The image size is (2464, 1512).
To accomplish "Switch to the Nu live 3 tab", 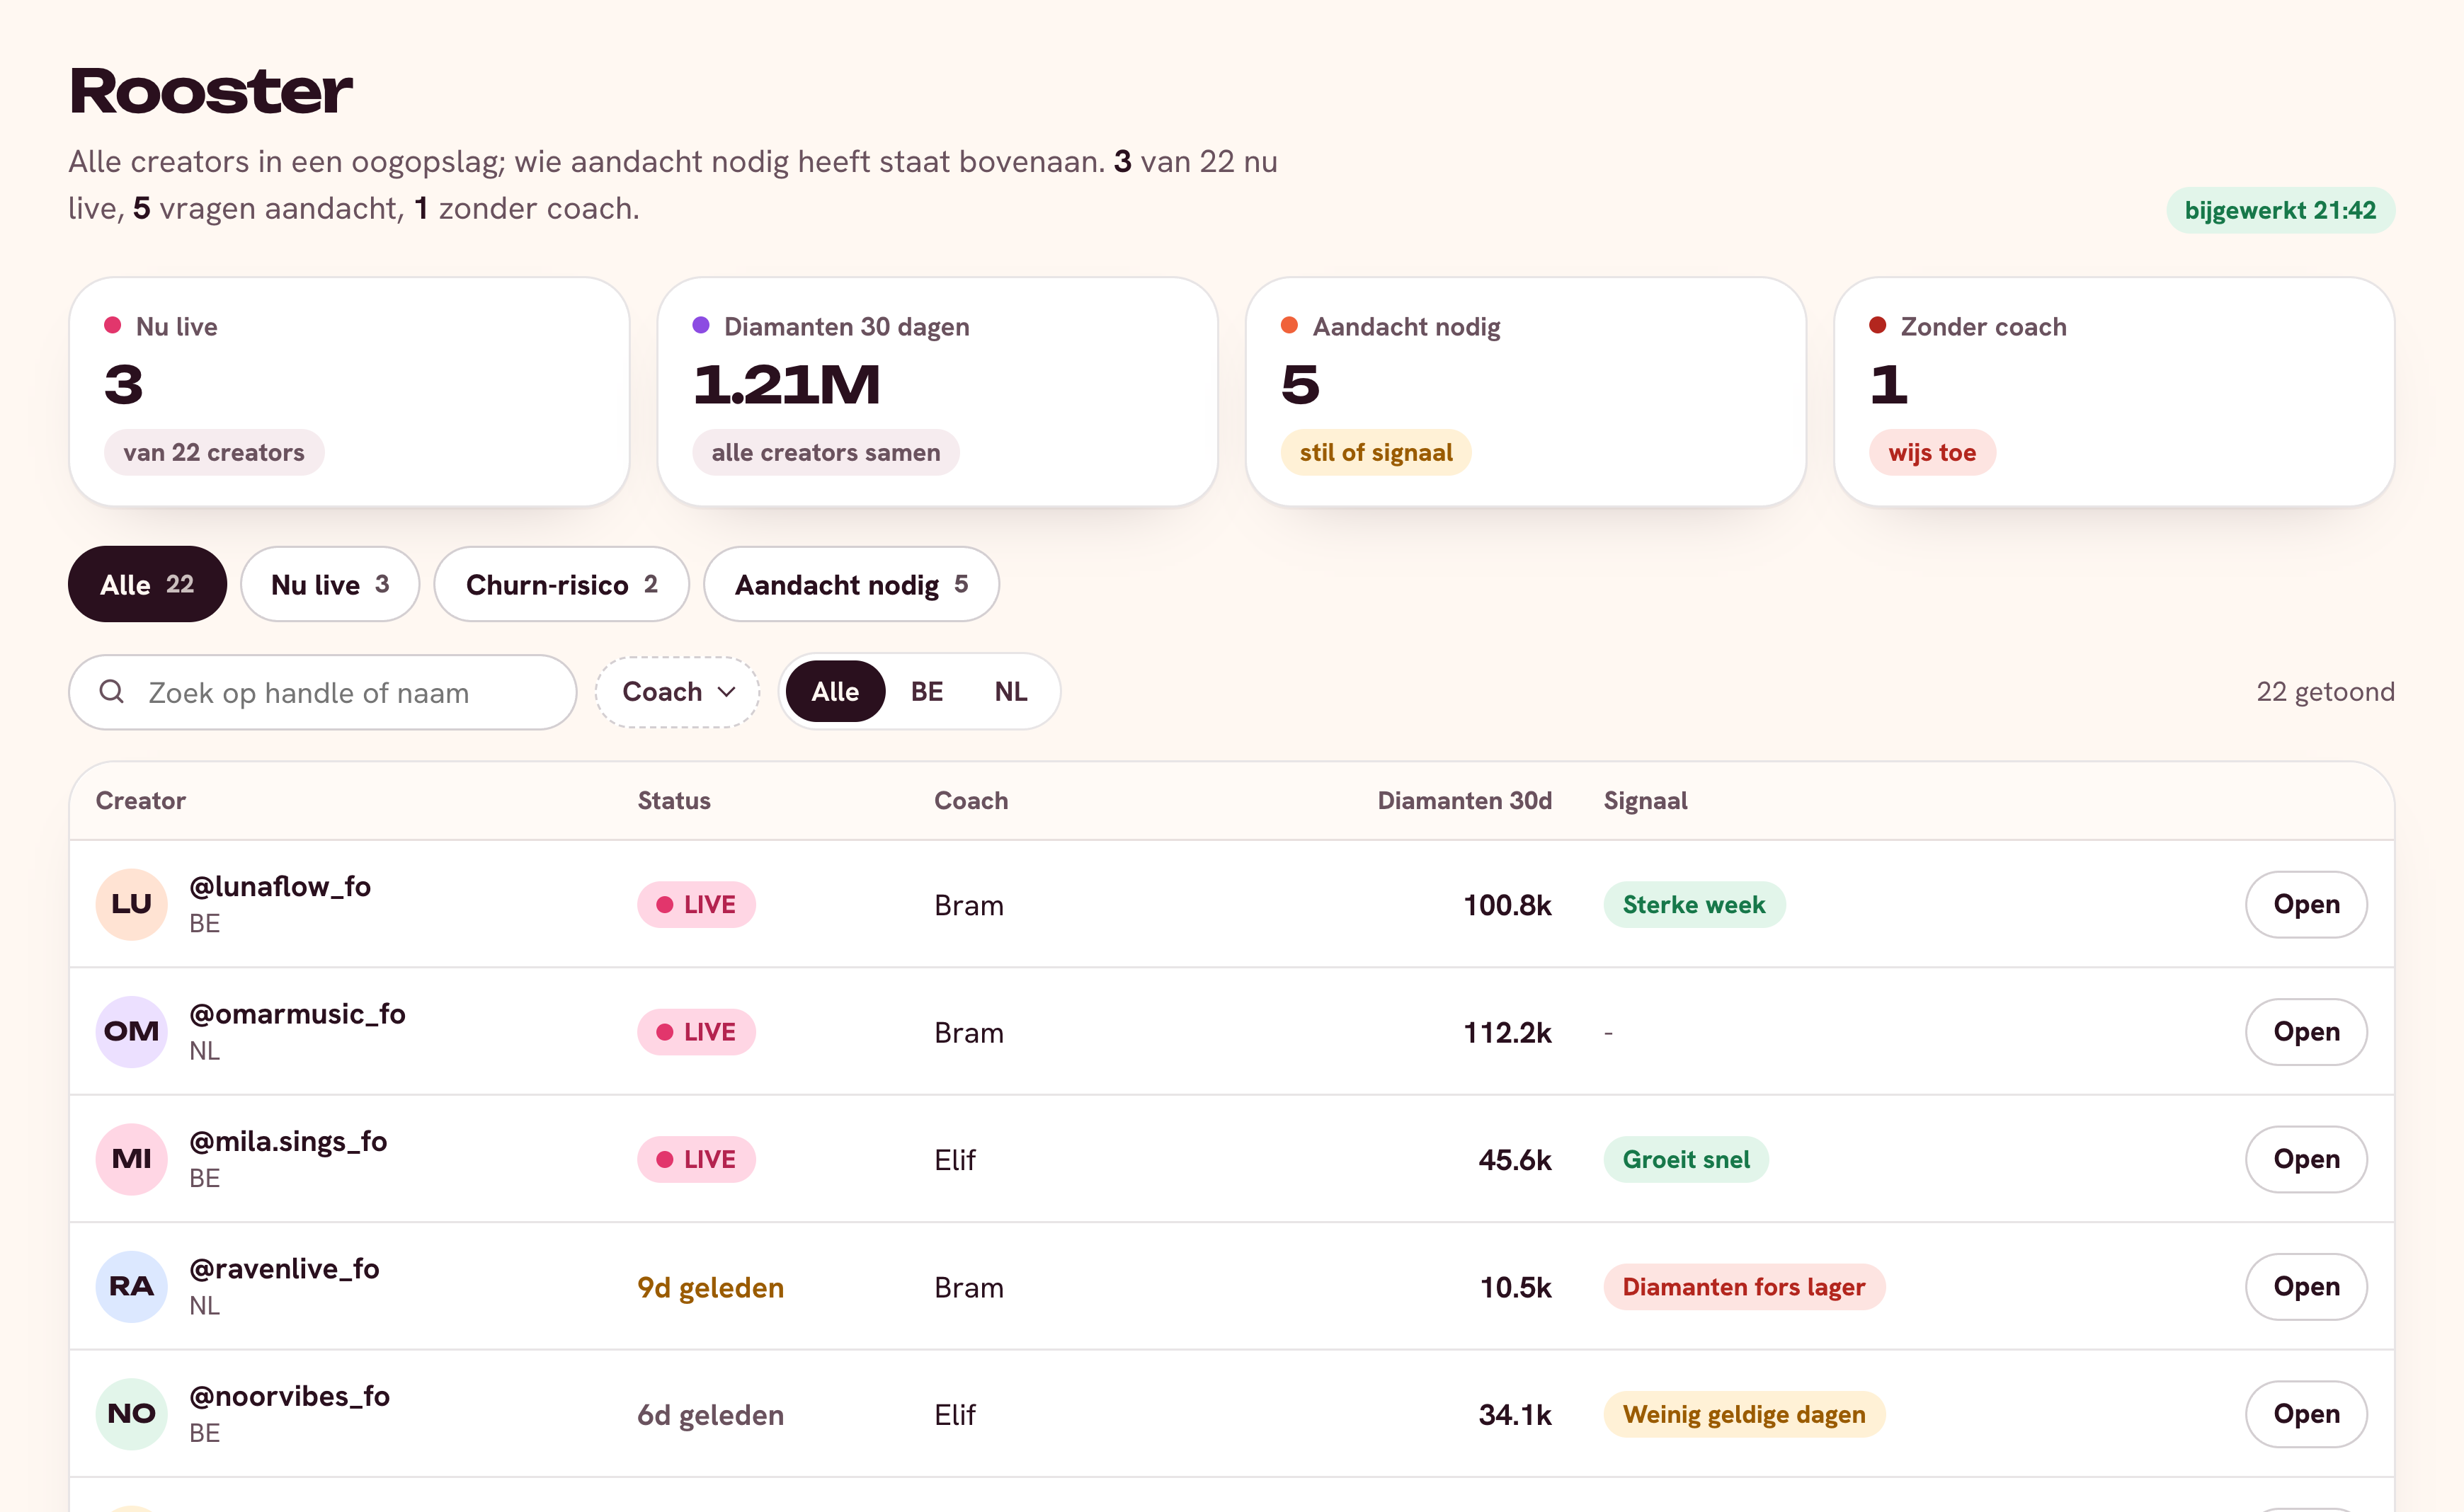I will tap(330, 584).
